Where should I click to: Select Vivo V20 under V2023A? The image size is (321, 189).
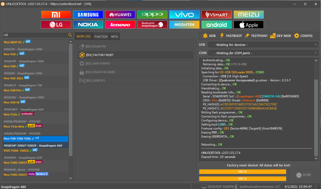[36, 54]
